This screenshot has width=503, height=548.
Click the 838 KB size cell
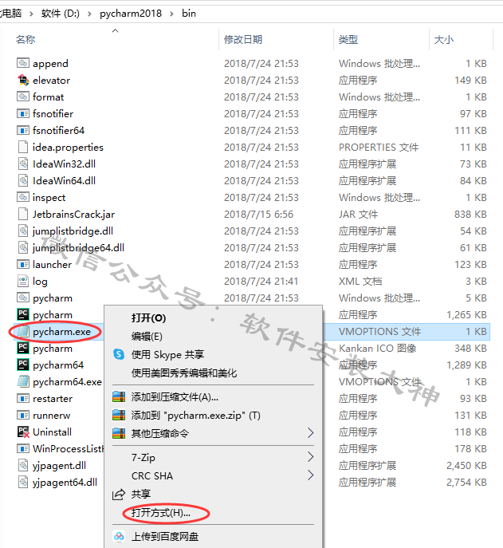(x=470, y=215)
